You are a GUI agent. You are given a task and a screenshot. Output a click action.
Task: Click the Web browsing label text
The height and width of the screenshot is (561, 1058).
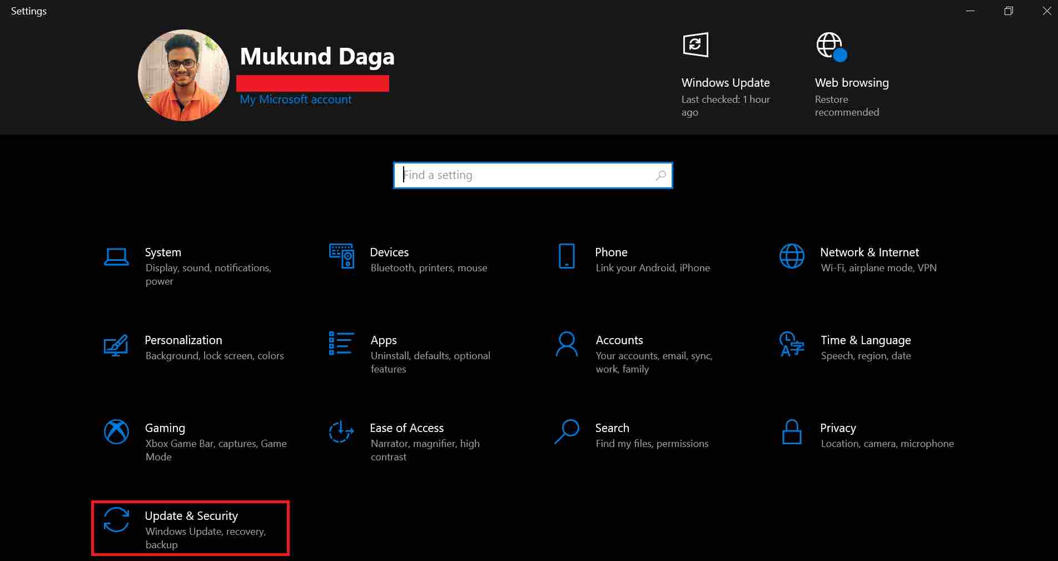pyautogui.click(x=852, y=83)
